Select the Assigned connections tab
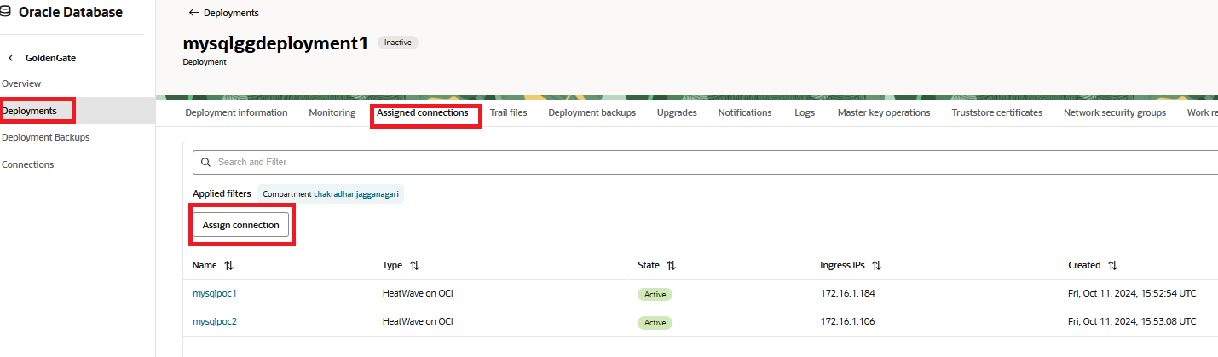This screenshot has width=1218, height=357. pyautogui.click(x=422, y=112)
